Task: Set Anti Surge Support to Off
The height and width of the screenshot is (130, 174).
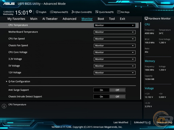Action: coord(117,90)
